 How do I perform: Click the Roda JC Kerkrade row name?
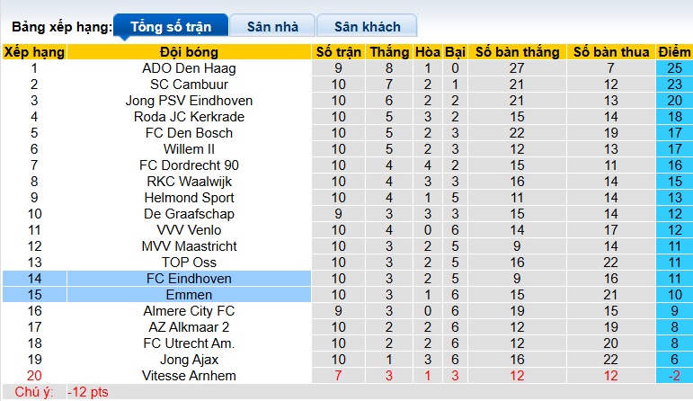(189, 117)
